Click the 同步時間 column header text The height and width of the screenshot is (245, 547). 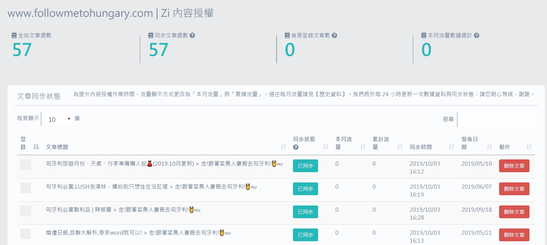421,147
